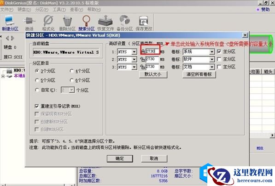Open 卷标 dropdown showing 文档
Screen dimensions: 275x186
pos(212,67)
